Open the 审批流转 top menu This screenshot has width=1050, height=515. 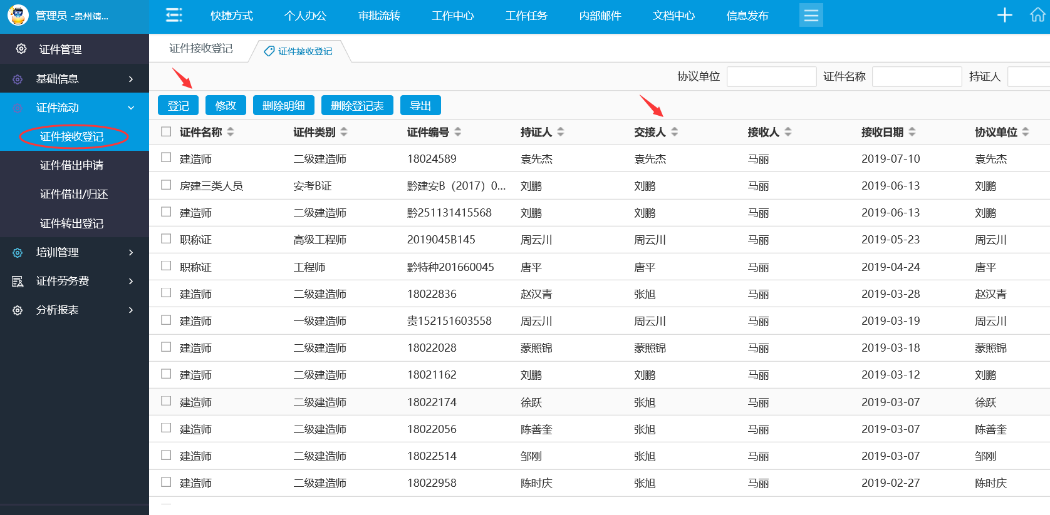pos(379,16)
